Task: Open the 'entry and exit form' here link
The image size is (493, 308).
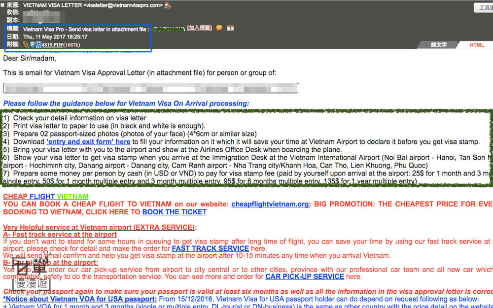Action: (88, 142)
